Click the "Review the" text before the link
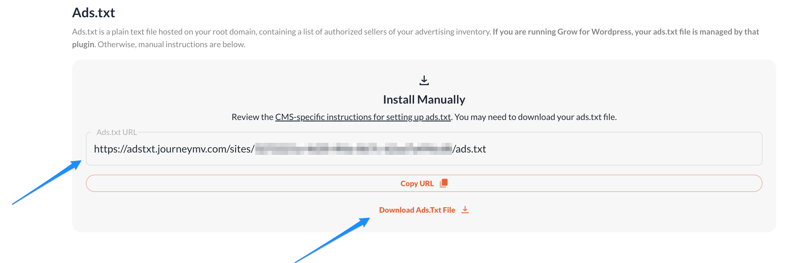Viewport: 789px width, 263px height. (252, 117)
